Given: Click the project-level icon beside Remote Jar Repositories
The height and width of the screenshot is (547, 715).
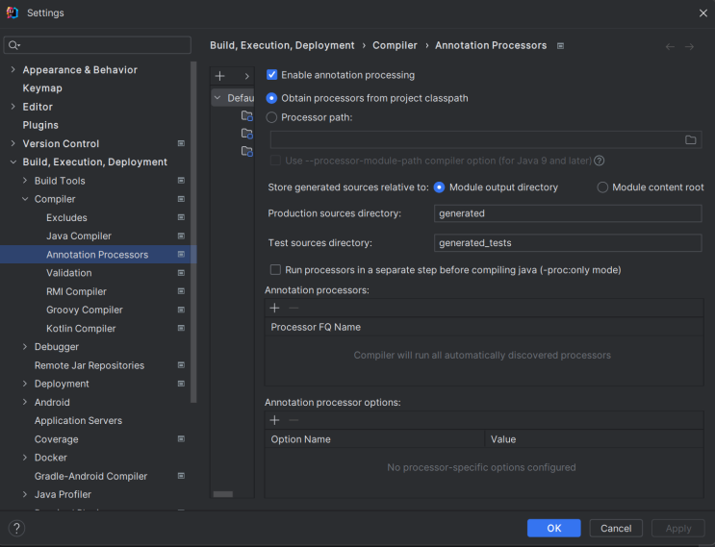Looking at the screenshot, I should tap(181, 365).
